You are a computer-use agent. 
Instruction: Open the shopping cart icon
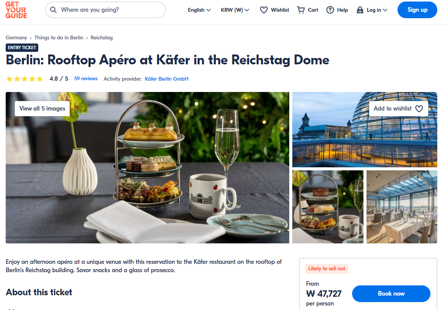coord(301,10)
